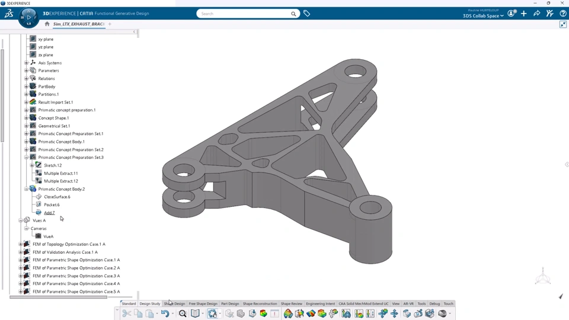Image resolution: width=569 pixels, height=320 pixels.
Task: Expand the Axis Systems node
Action: [26, 63]
